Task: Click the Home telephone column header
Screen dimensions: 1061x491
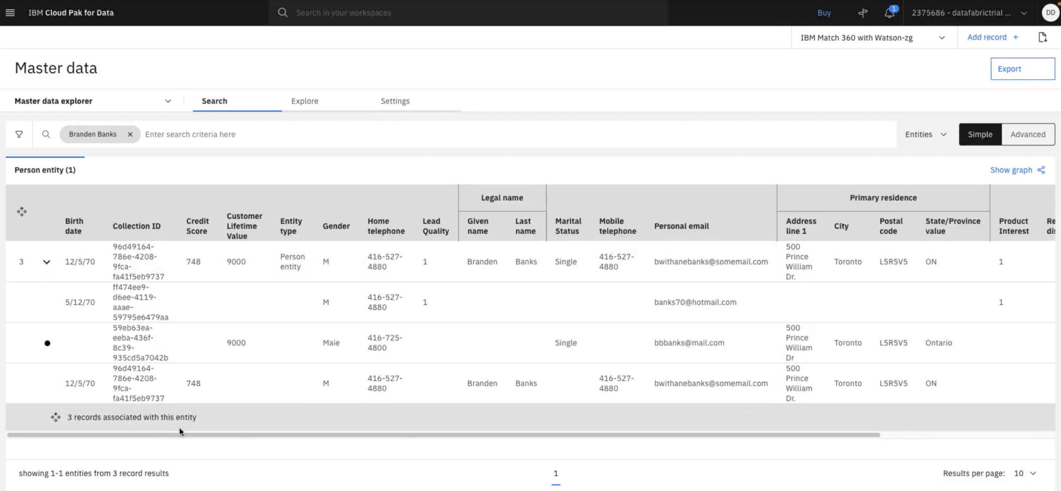Action: click(386, 226)
